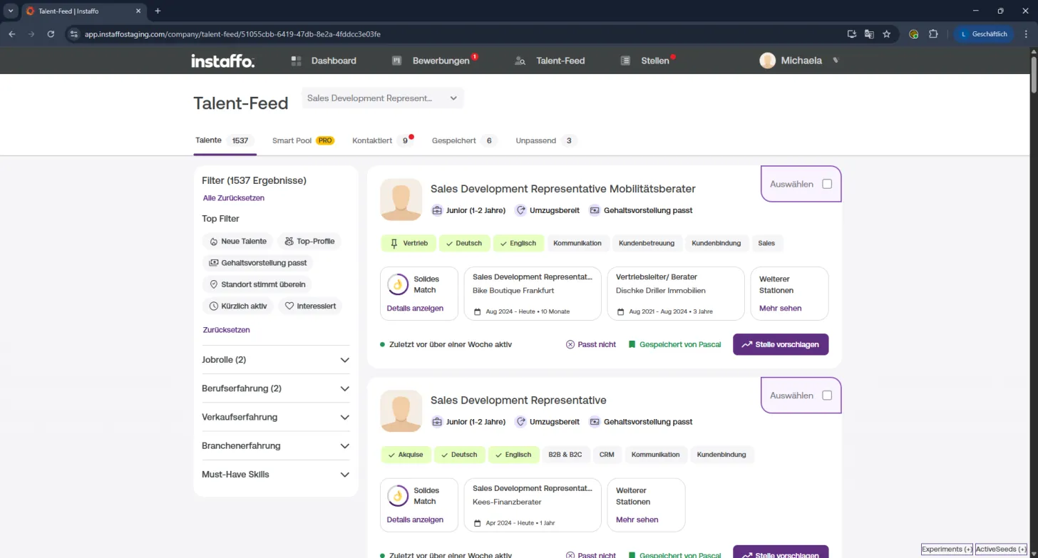
Task: Click the Talent-Feed person search icon
Action: 520,61
